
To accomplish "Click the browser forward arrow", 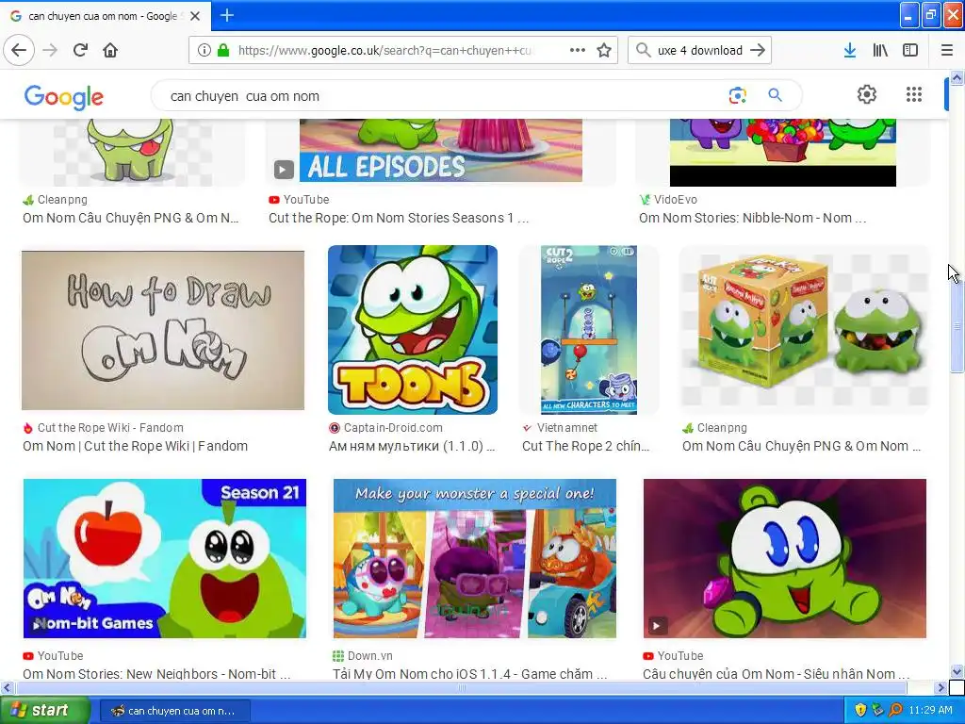I will [50, 50].
